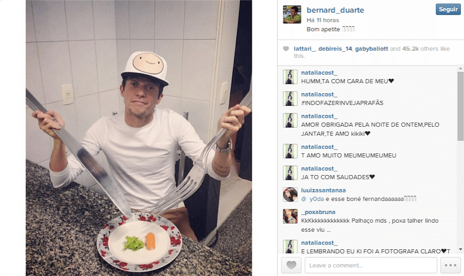The image size is (464, 276).
Task: Click the gray heart icon next to likes list
Action: (286, 49)
